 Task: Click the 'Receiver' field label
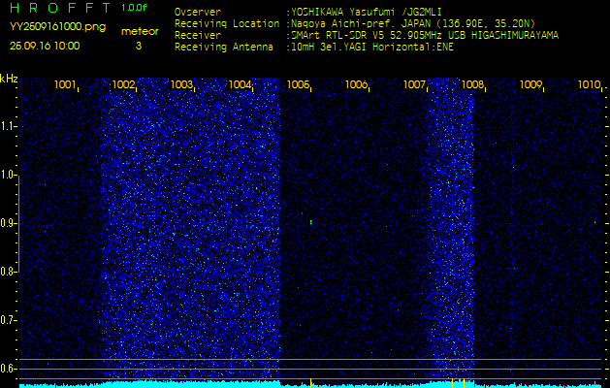198,36
